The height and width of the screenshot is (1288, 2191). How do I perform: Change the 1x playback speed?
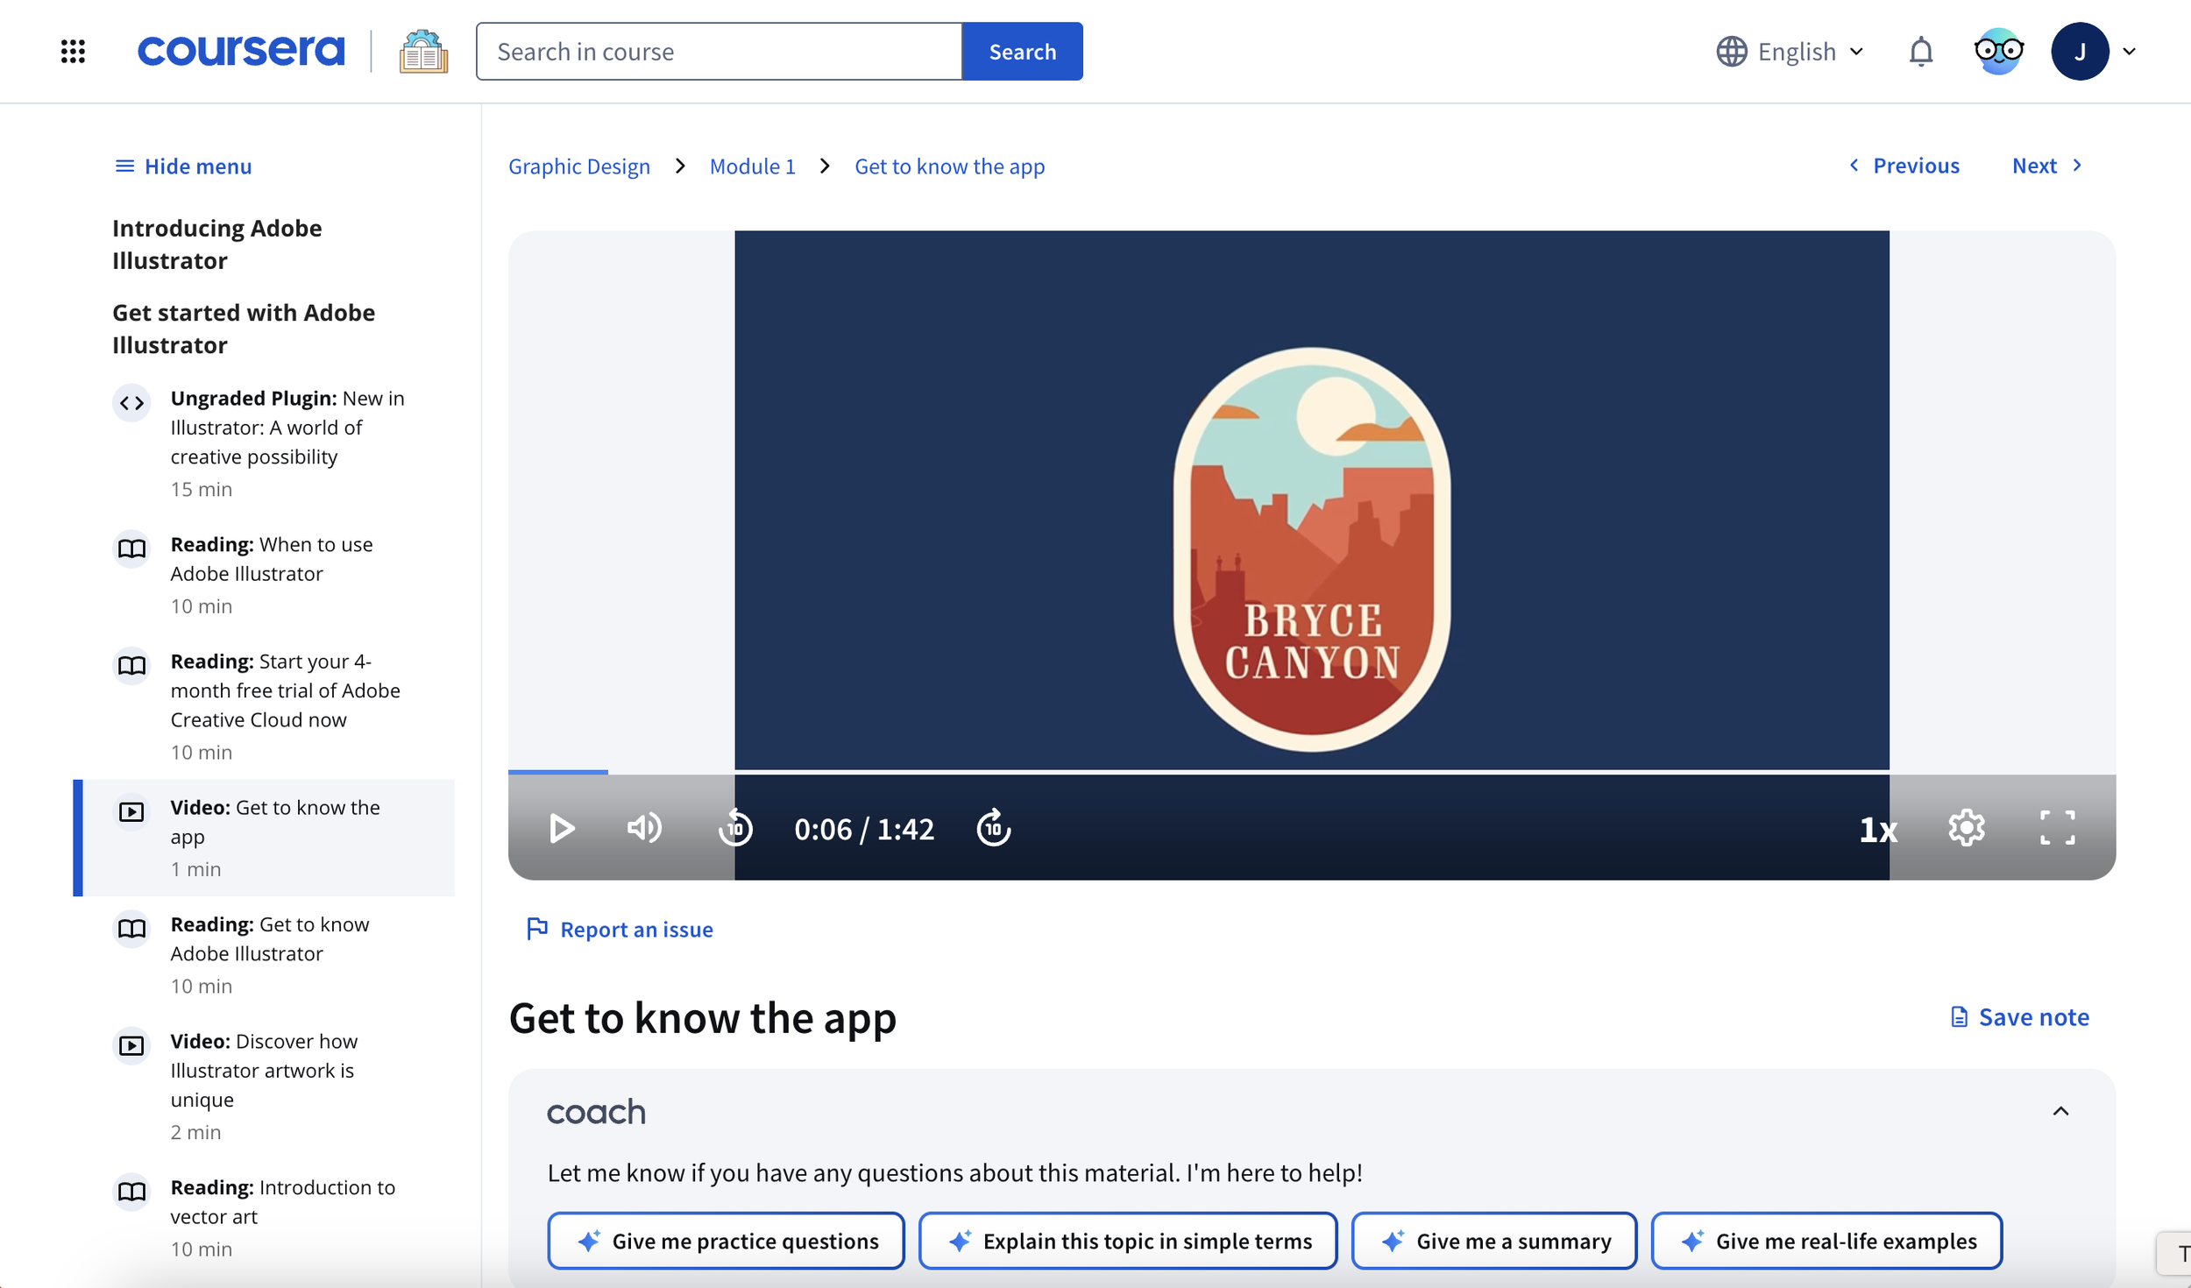(1877, 829)
